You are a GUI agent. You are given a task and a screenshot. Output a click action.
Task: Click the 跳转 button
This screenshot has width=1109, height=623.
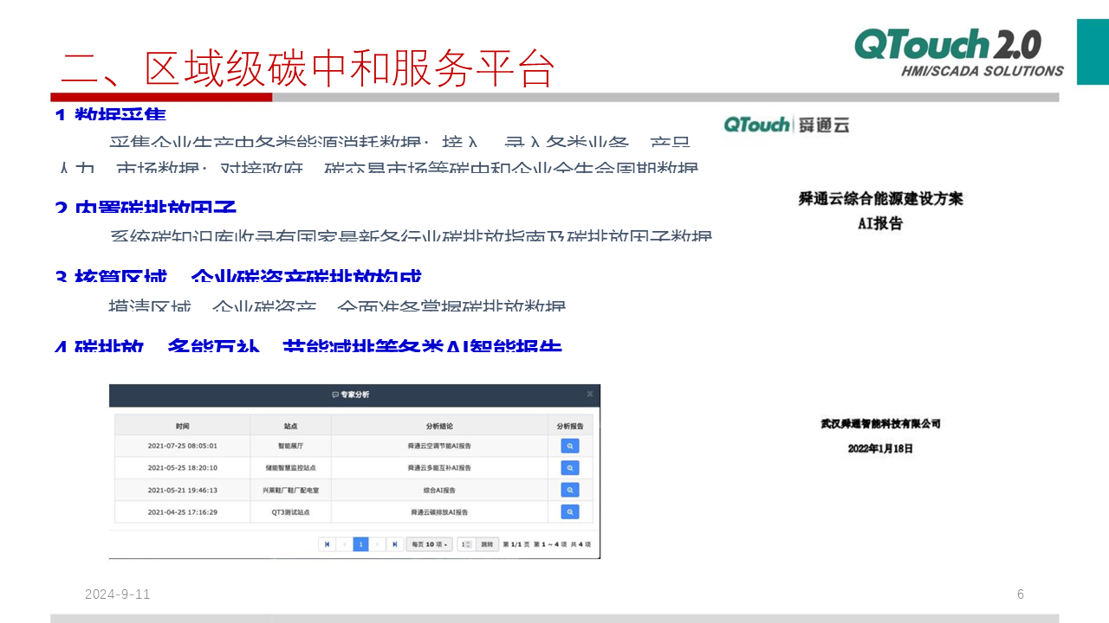click(x=487, y=544)
